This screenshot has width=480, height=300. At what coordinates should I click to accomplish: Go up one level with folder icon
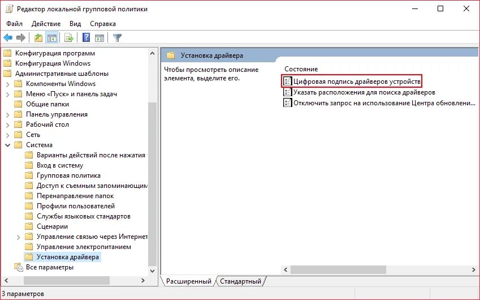(38, 38)
